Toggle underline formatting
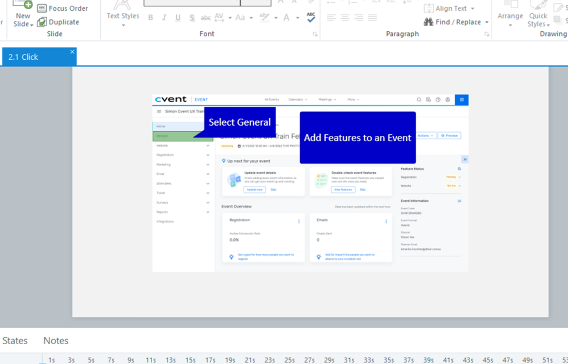 click(x=178, y=18)
